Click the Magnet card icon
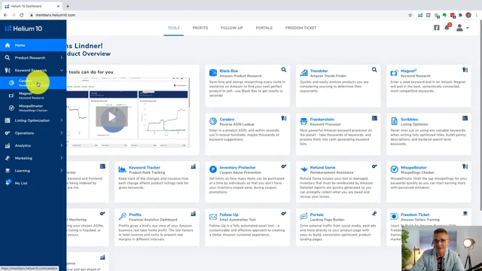Viewport: 482px width, 271px height. 394,73
